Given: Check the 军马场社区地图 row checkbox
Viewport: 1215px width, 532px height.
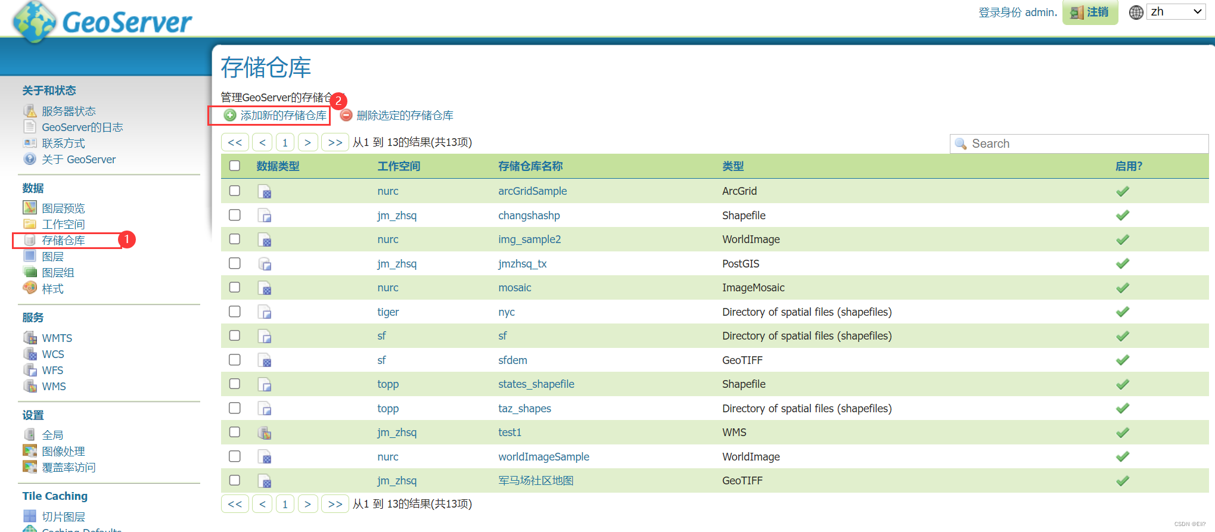Looking at the screenshot, I should (x=235, y=480).
